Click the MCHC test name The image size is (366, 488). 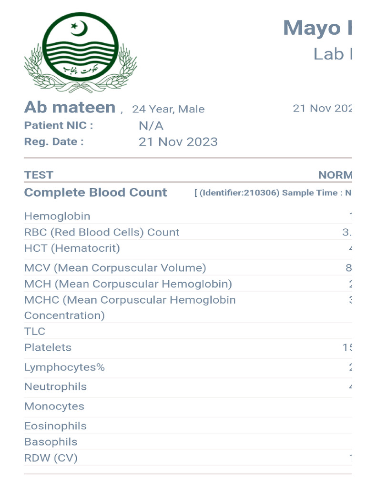pyautogui.click(x=130, y=300)
